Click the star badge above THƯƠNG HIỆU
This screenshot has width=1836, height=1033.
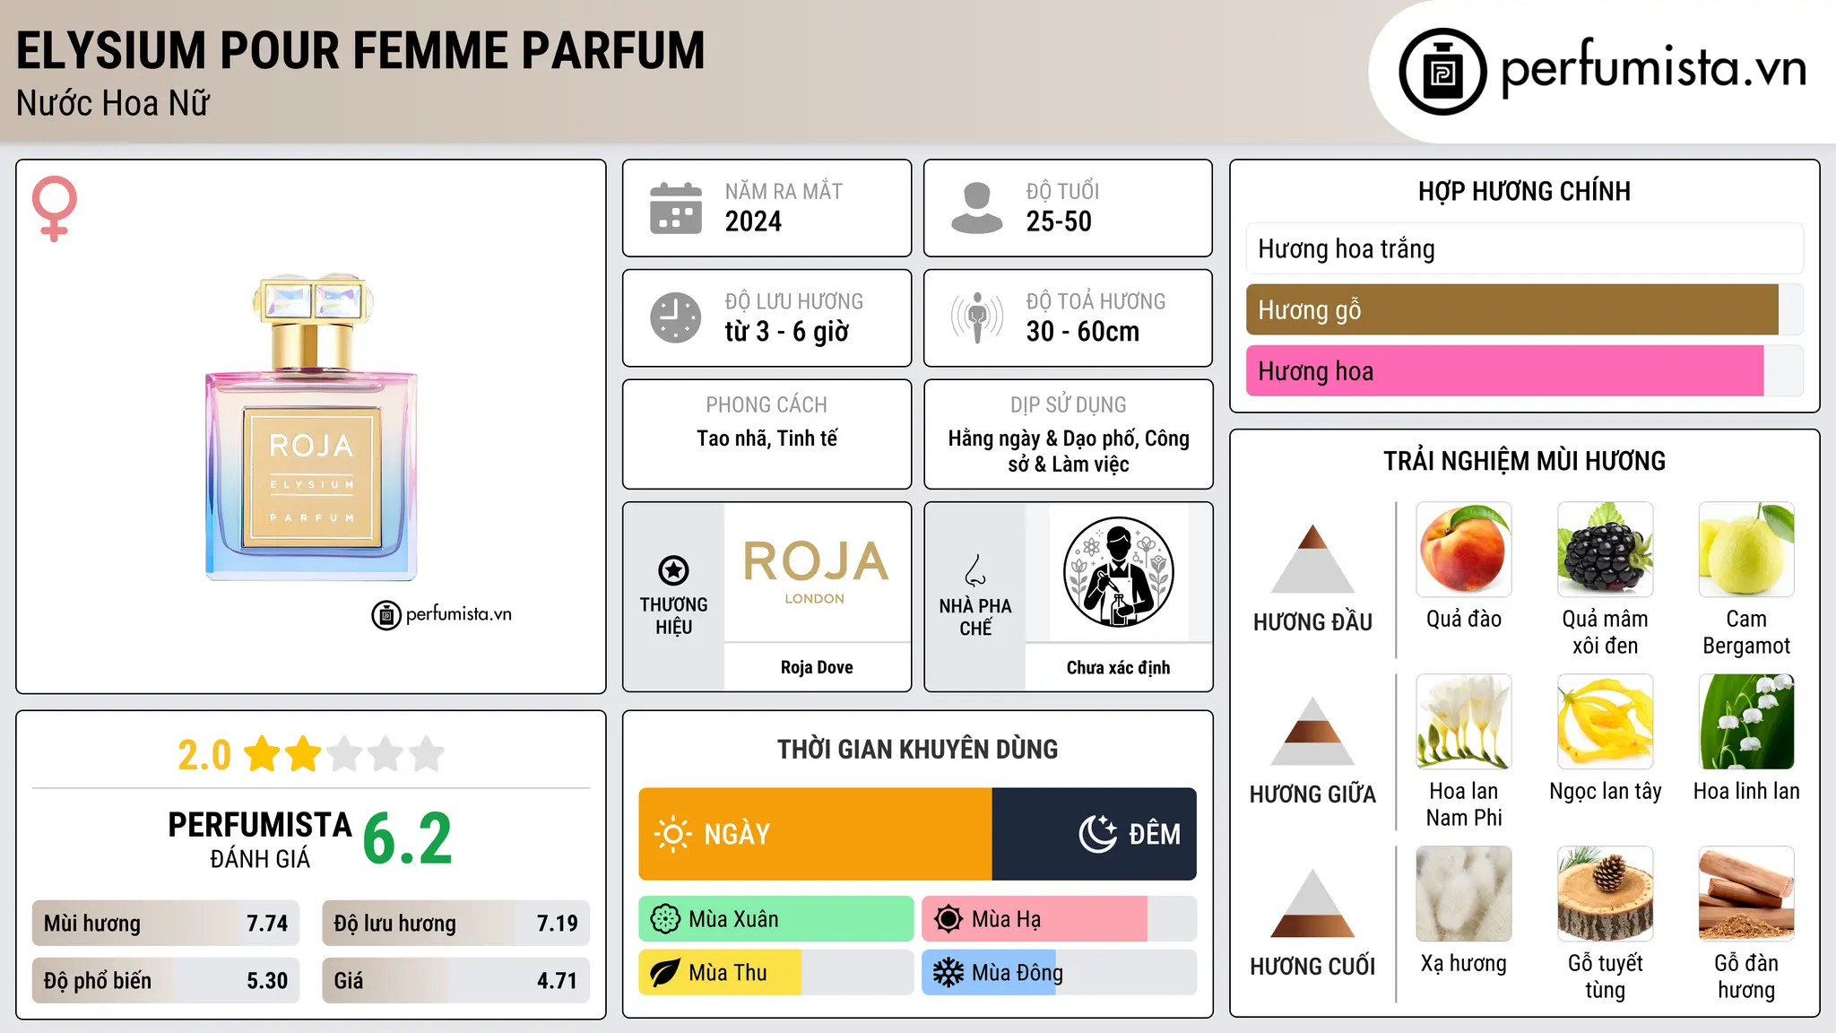click(673, 569)
